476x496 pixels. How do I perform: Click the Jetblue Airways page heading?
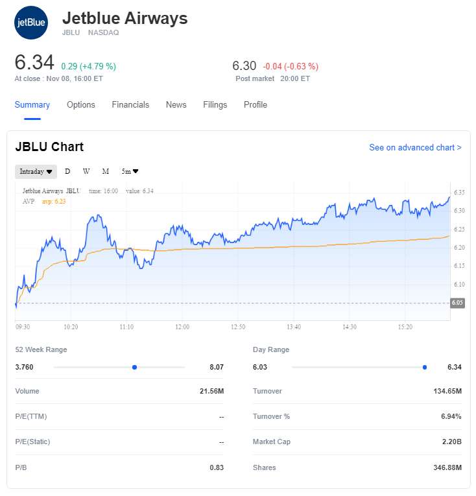pos(125,19)
